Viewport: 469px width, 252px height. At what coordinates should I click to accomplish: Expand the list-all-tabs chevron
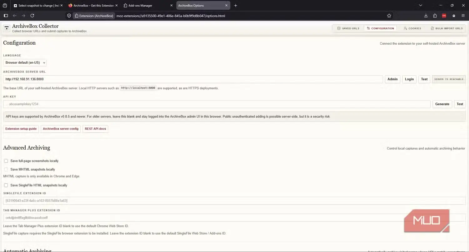tap(421, 5)
